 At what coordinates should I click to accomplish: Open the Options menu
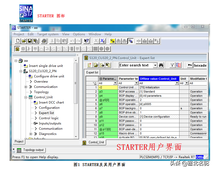79,34
